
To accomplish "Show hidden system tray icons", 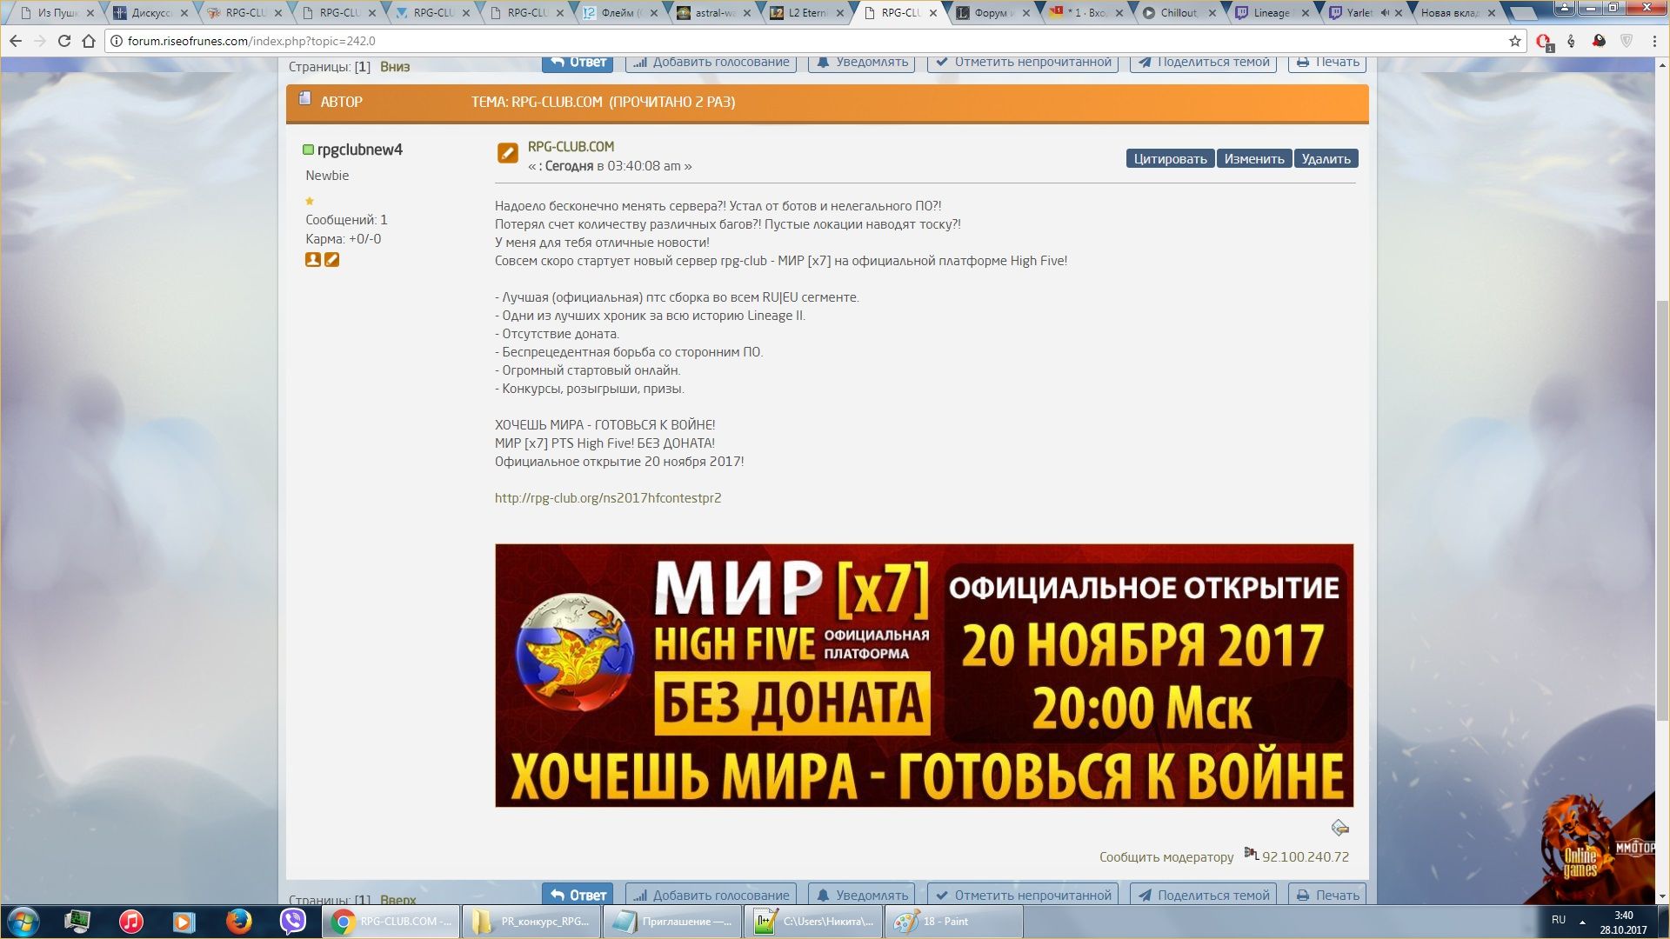I will tap(1582, 922).
